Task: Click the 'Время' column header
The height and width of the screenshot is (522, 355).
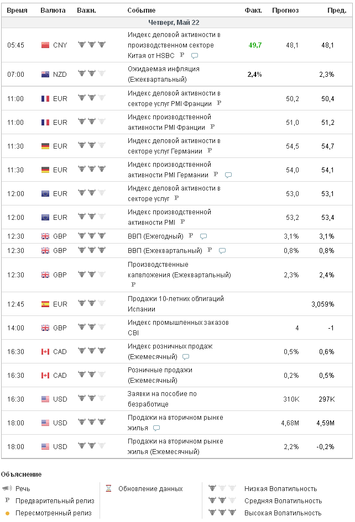Action: 17,10
